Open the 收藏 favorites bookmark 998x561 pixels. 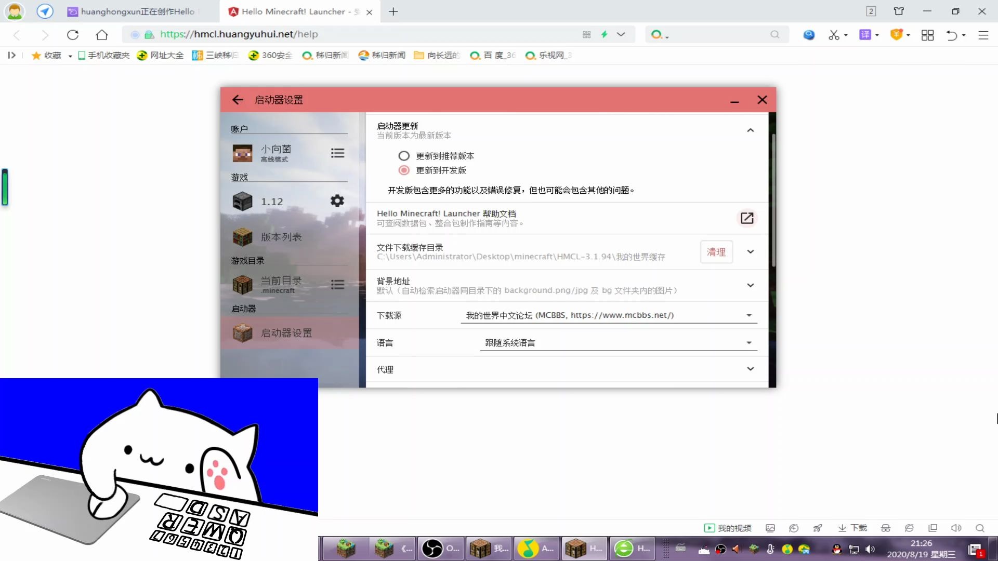(46, 55)
